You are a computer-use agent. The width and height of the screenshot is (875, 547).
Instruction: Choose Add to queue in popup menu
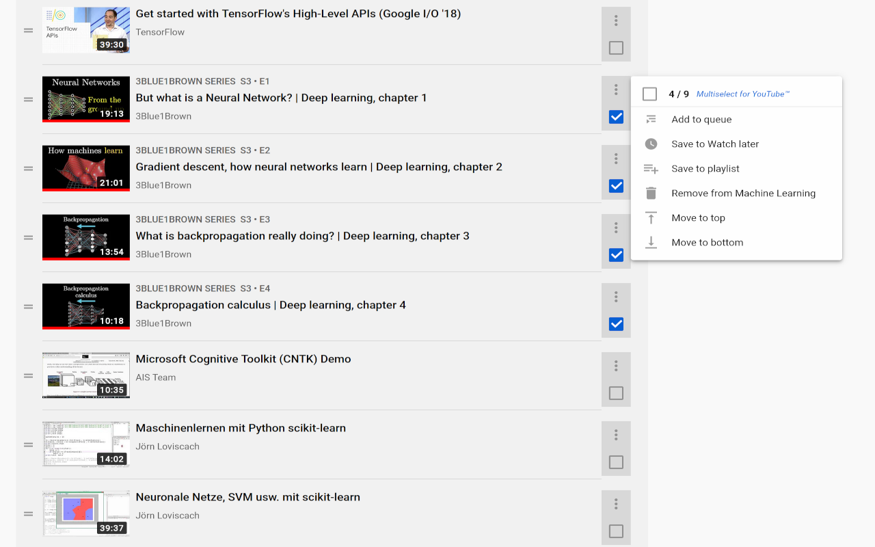(736, 119)
